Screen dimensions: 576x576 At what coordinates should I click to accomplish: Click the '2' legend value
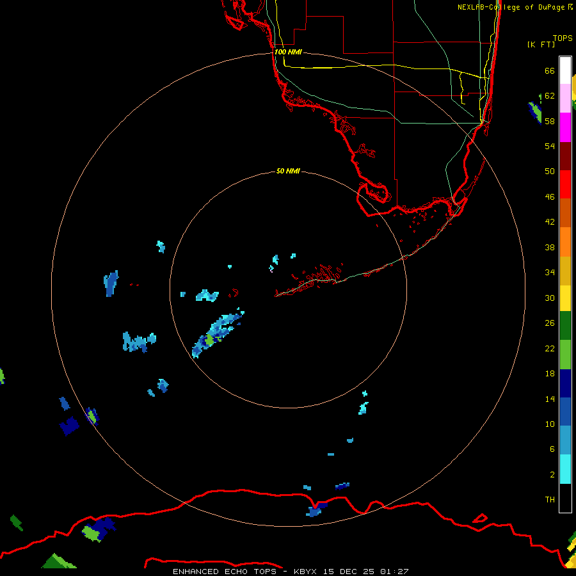click(552, 475)
